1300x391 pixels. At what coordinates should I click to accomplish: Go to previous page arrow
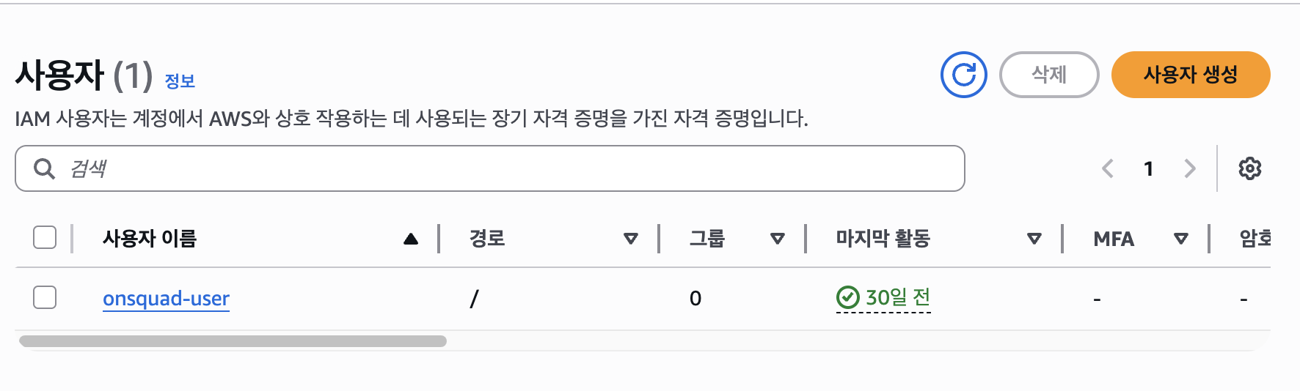(1108, 168)
